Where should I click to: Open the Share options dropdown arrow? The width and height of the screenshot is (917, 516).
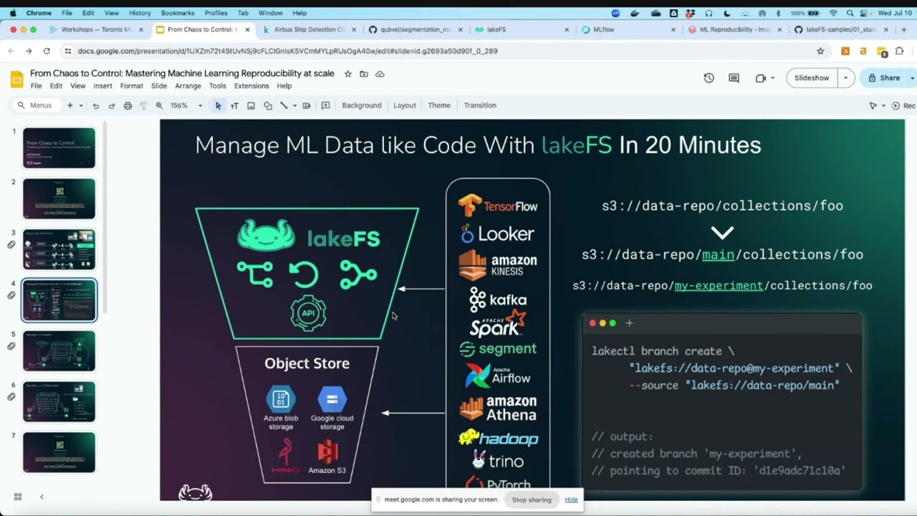tap(912, 78)
